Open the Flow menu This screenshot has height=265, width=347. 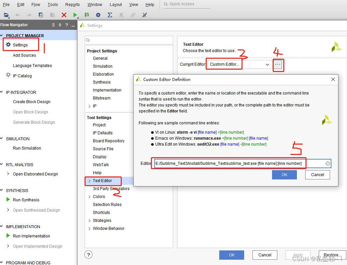pyautogui.click(x=35, y=4)
